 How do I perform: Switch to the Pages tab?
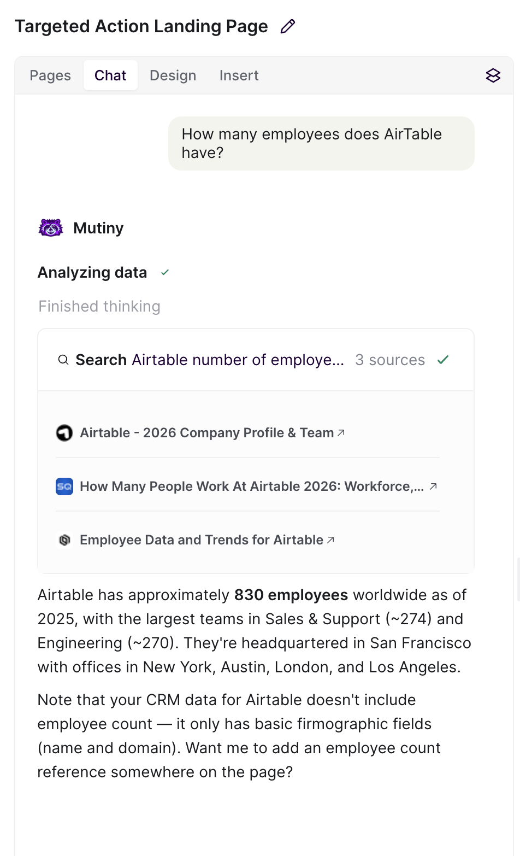click(x=50, y=75)
